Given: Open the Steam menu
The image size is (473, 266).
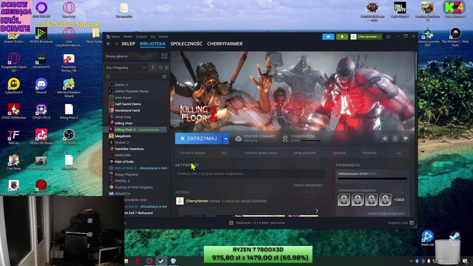Looking at the screenshot, I should click(115, 37).
